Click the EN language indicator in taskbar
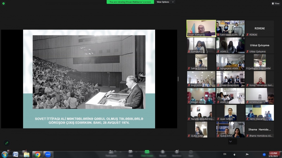 [x=225, y=154]
